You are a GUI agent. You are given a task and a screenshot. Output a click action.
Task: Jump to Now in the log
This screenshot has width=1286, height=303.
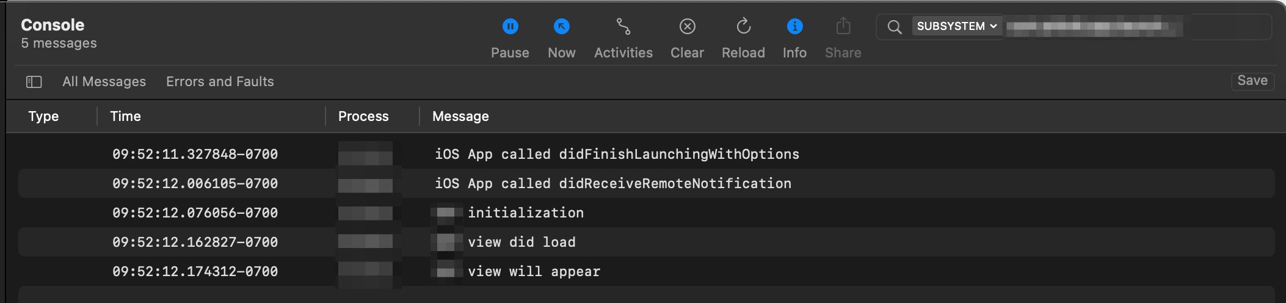[x=561, y=27]
